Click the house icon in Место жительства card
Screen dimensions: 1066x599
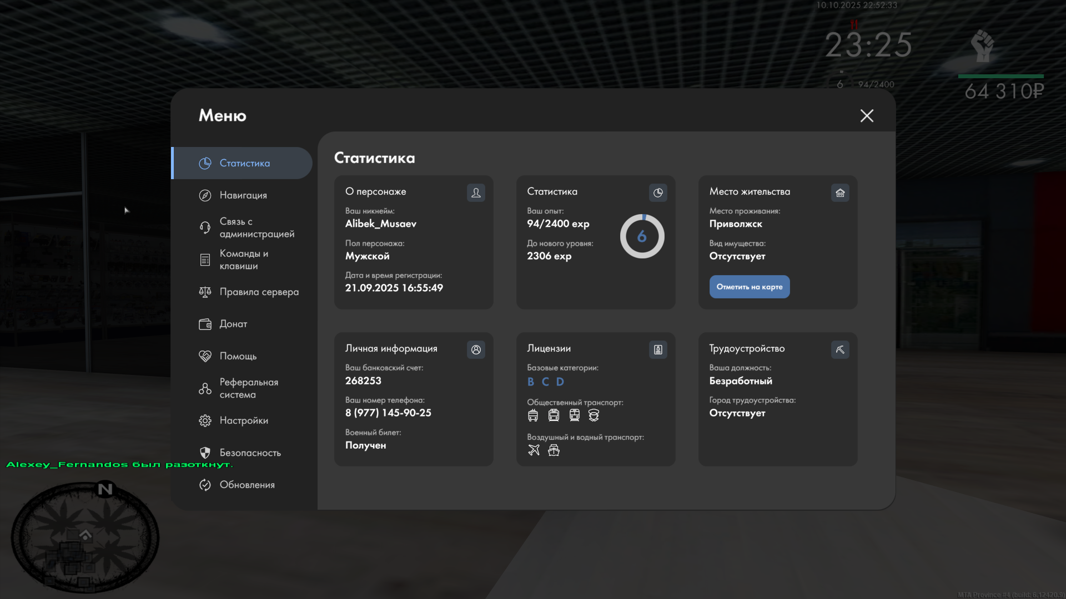point(840,192)
